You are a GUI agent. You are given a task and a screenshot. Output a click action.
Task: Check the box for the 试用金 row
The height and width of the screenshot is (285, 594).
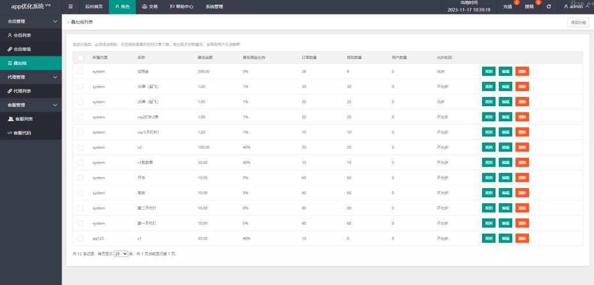[x=81, y=71]
